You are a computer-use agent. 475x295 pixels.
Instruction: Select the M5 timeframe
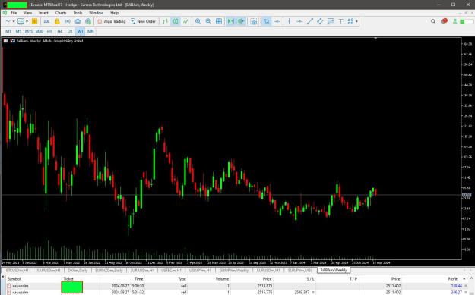(x=18, y=31)
